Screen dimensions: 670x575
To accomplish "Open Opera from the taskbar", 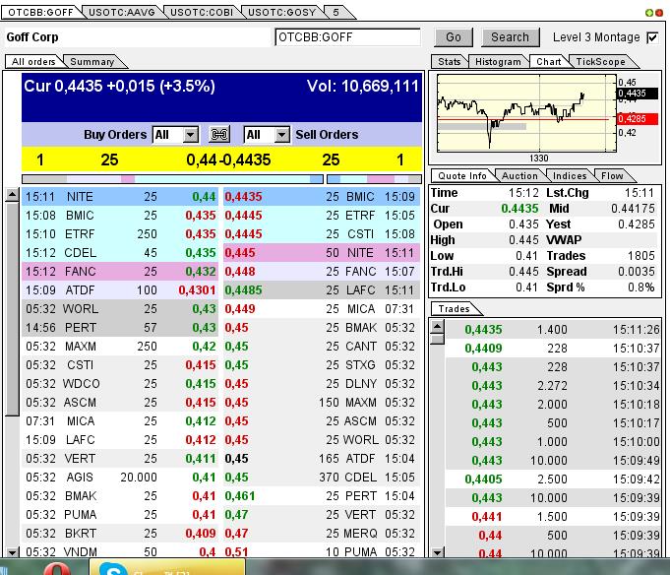I will tap(57, 569).
